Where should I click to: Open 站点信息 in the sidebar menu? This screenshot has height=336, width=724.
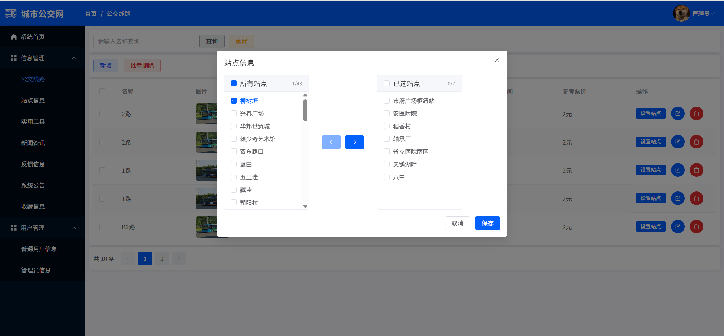pos(33,100)
